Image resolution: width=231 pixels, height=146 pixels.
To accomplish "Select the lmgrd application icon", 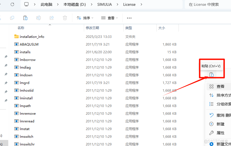I will click(16, 83).
